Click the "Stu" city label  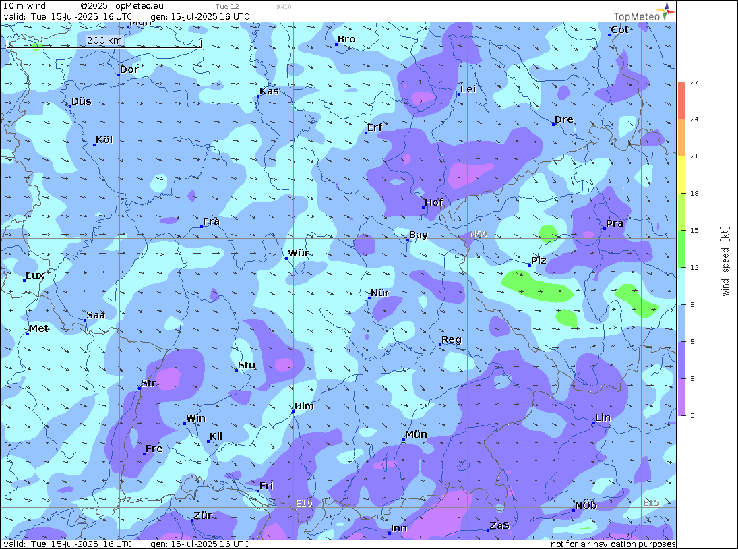(x=247, y=365)
